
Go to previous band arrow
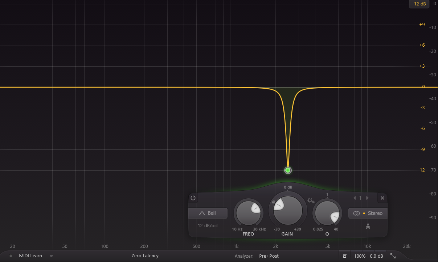point(355,198)
